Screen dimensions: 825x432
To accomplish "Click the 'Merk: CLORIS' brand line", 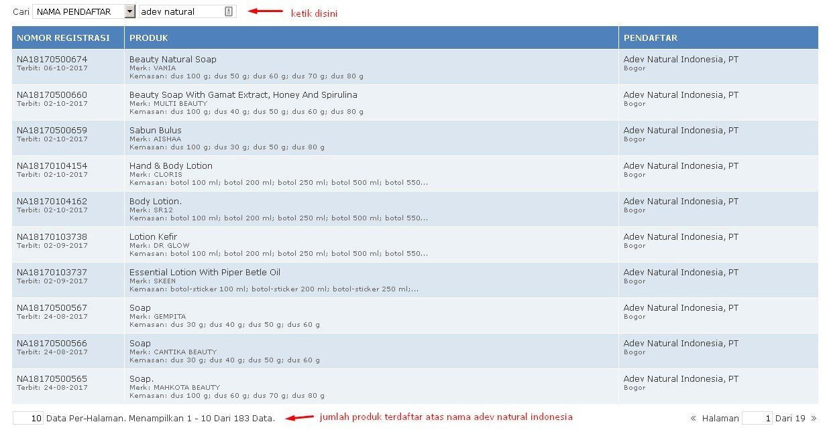I will 156,175.
